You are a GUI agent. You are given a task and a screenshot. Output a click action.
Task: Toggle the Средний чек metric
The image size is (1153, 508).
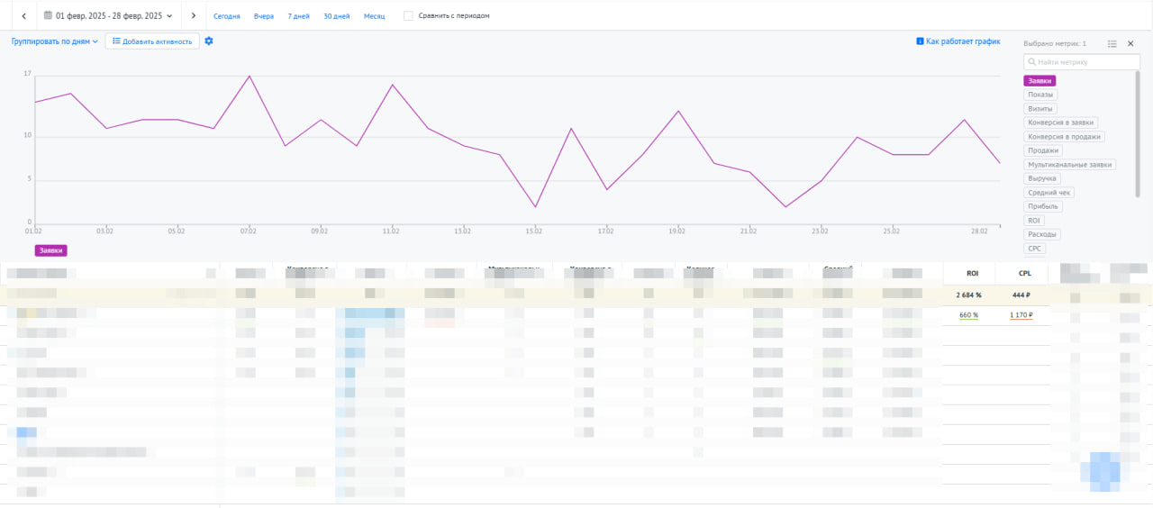[x=1049, y=193]
